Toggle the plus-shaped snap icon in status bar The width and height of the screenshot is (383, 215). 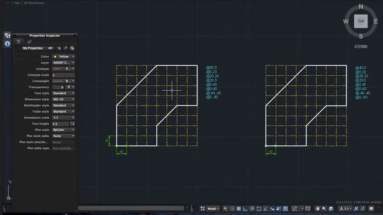(225, 208)
